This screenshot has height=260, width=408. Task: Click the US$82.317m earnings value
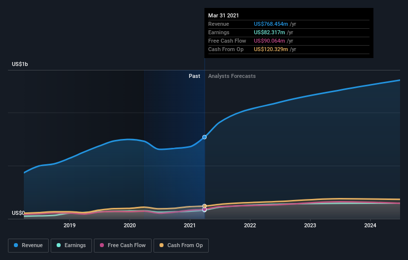(269, 32)
